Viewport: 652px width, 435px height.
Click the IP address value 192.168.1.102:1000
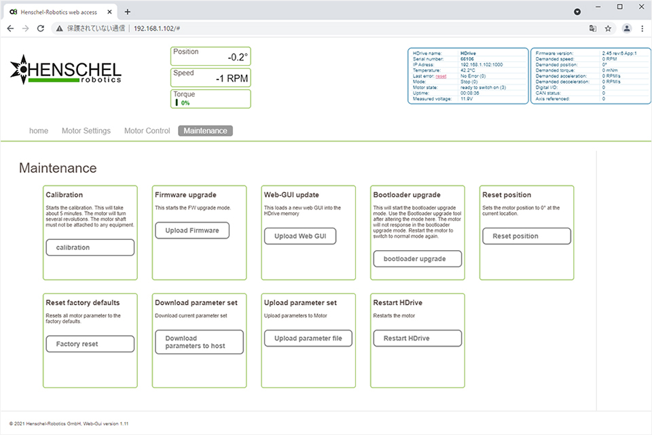coord(482,65)
